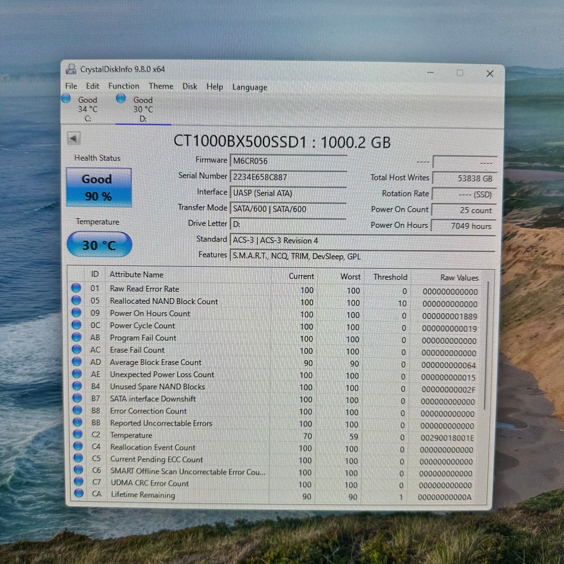Click the Transfer Mode field
Viewport: 564px width, 564px height.
288,209
